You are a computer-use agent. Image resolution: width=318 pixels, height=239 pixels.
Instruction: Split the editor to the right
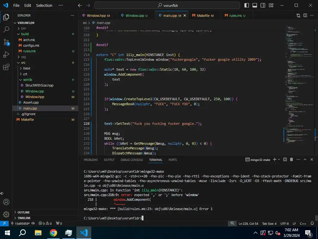point(305,16)
